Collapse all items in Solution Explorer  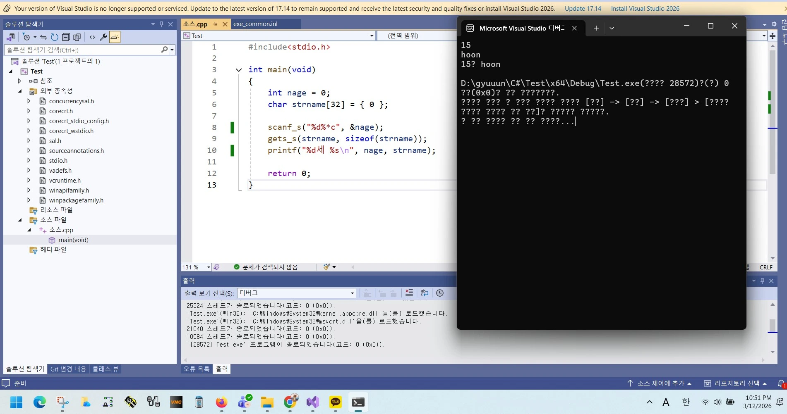(x=66, y=37)
